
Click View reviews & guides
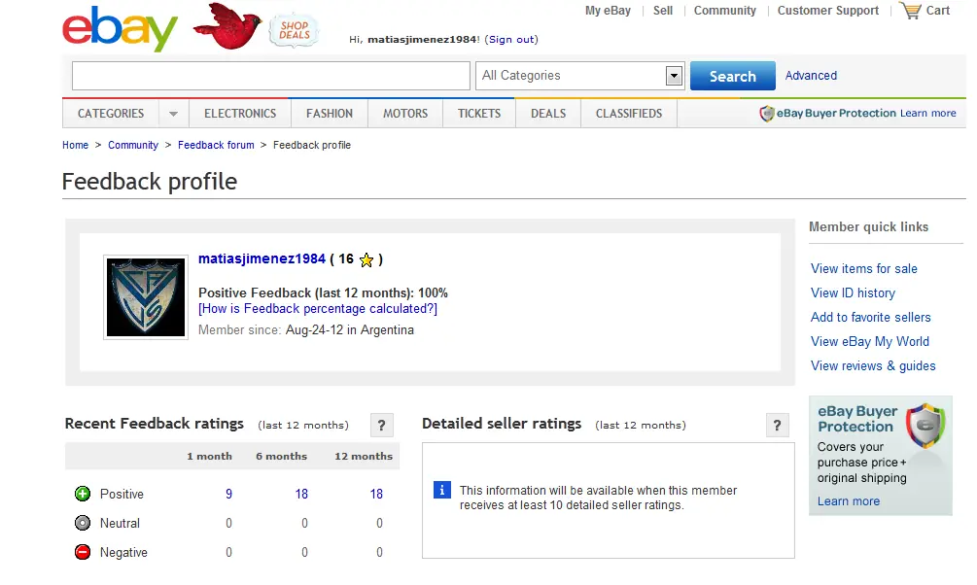pos(873,365)
